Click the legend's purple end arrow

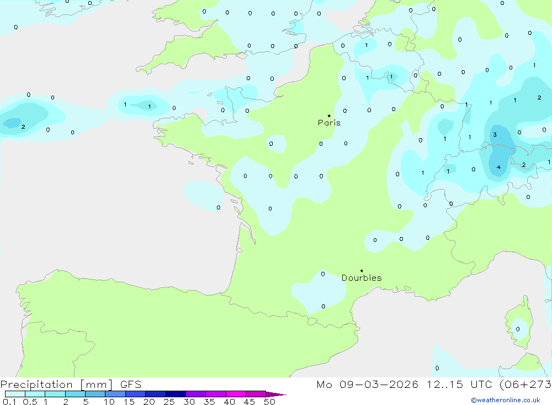point(276,395)
